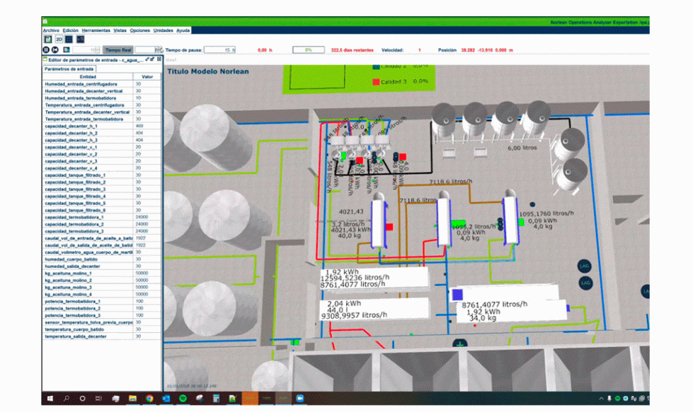The image size is (693, 412).
Task: Select the capacidad_tanque_filtrado_3 row
Action: coord(102,189)
